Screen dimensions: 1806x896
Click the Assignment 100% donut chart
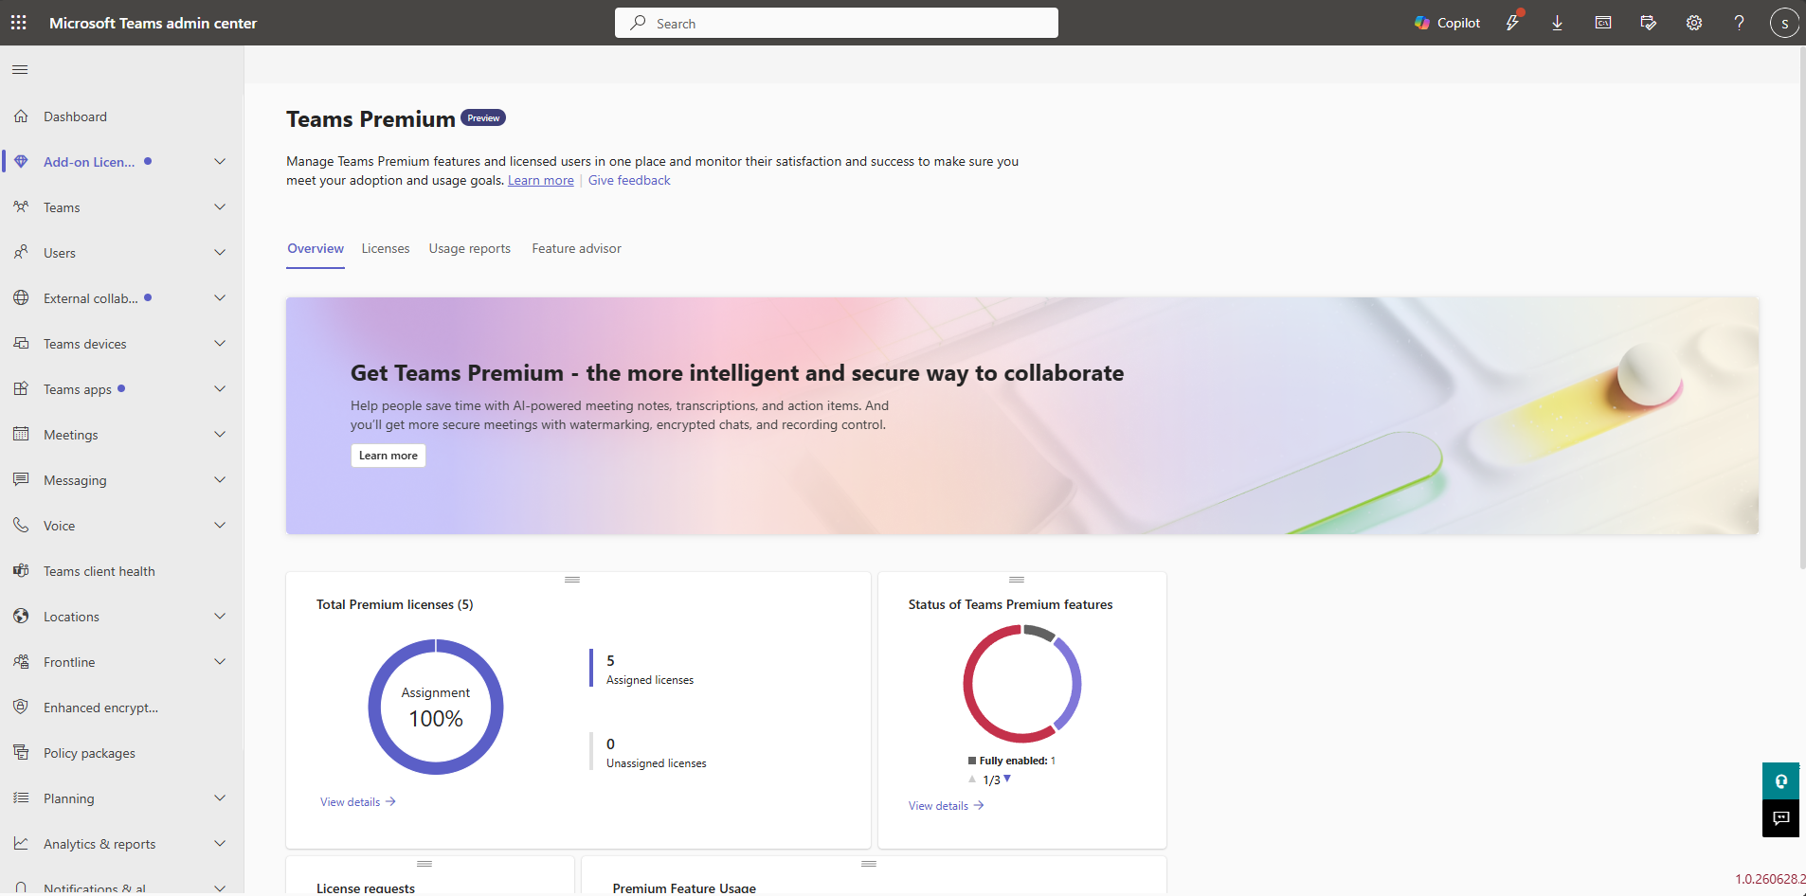point(436,707)
